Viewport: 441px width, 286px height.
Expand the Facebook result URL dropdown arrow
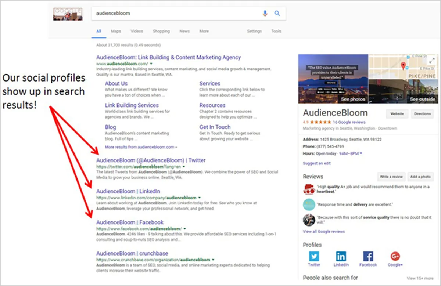pos(184,229)
